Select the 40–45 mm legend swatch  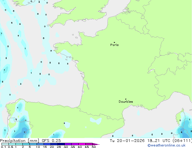(x=82, y=144)
